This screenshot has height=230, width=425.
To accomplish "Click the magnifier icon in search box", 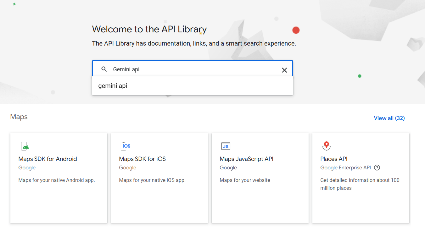I will (x=104, y=69).
